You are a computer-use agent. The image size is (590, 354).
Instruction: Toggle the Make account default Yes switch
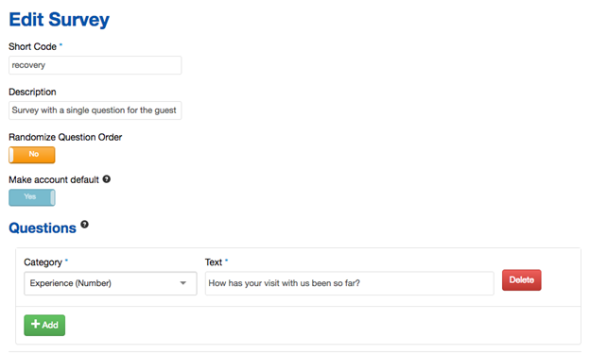(32, 197)
